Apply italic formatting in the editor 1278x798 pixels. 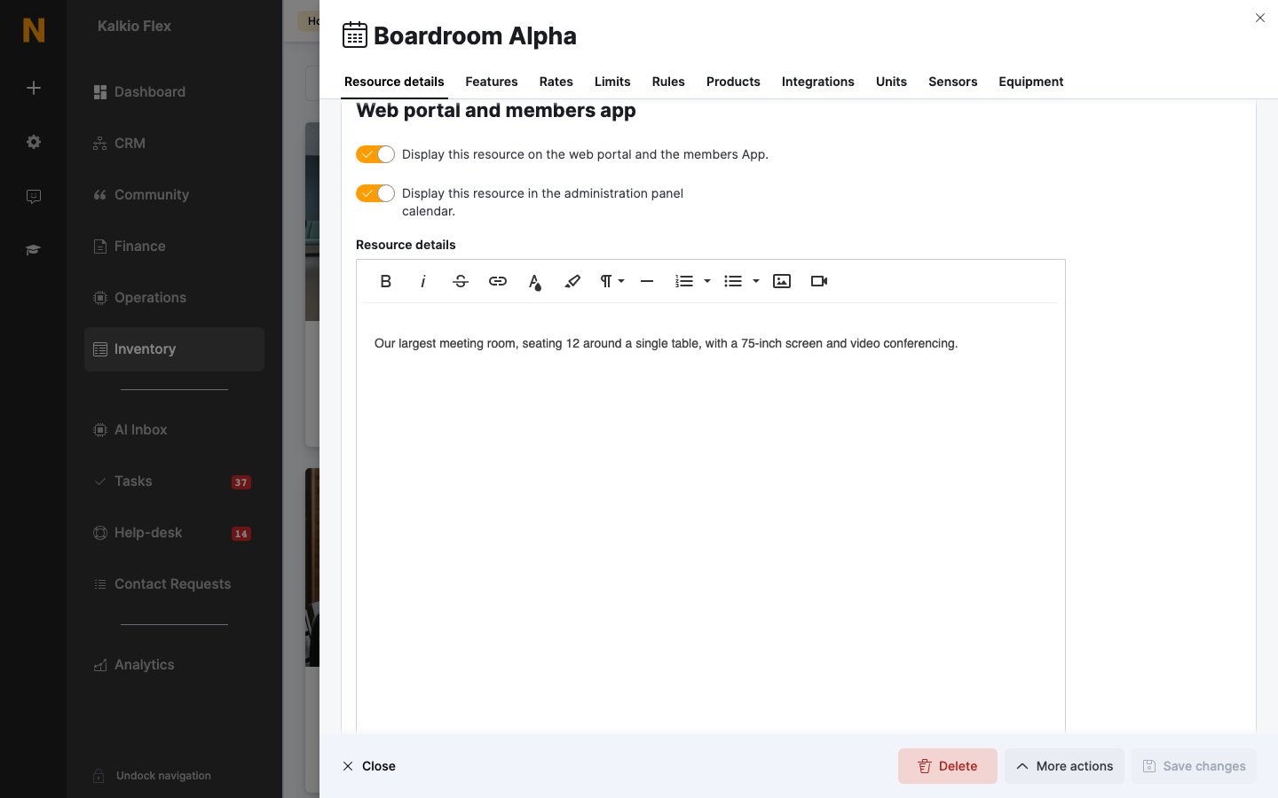pos(422,281)
